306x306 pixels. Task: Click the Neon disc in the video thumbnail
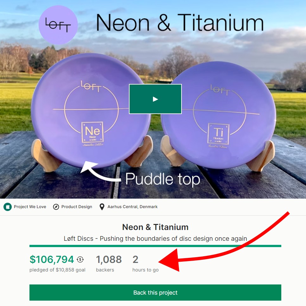coord(91,111)
